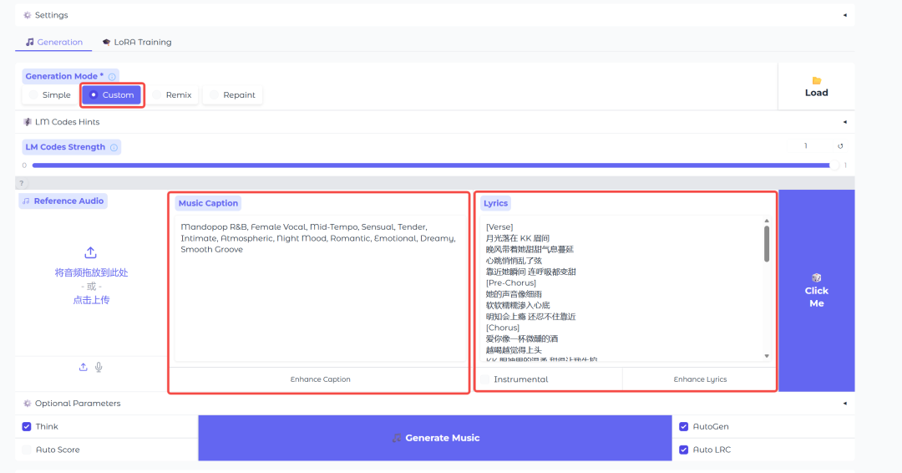
Task: Click the Generate Music button
Action: pyautogui.click(x=435, y=438)
